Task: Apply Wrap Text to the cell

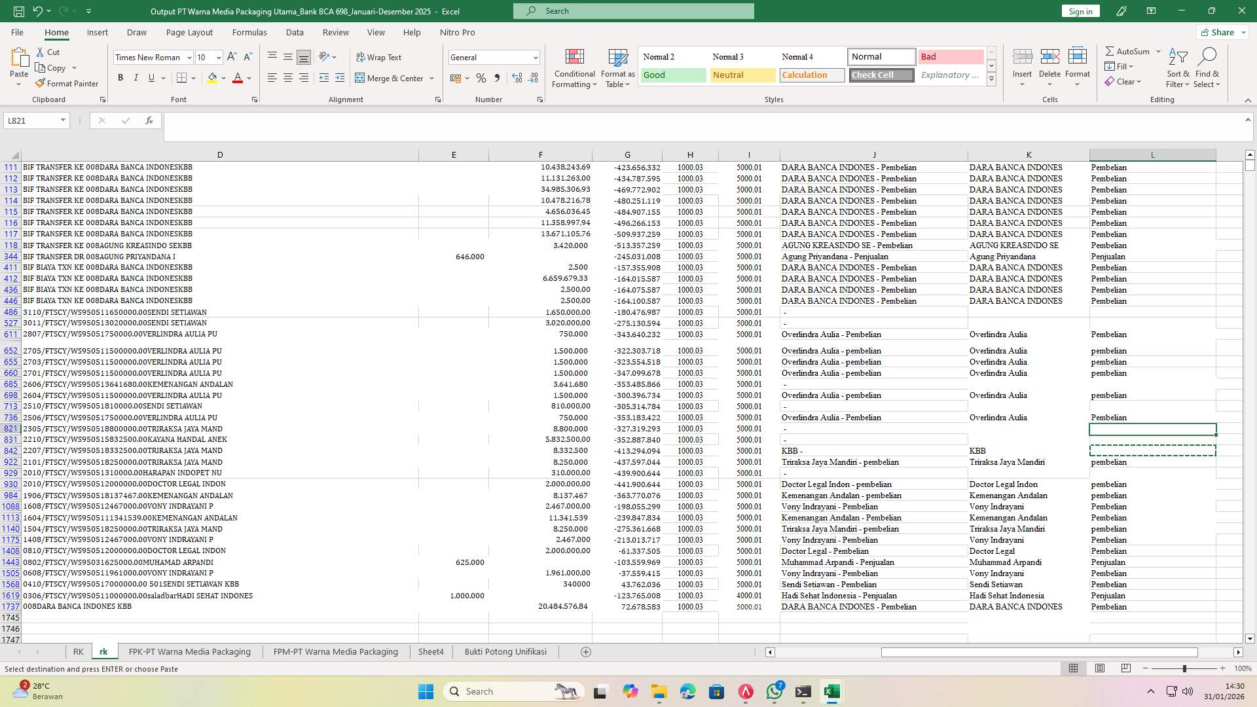Action: pos(380,57)
